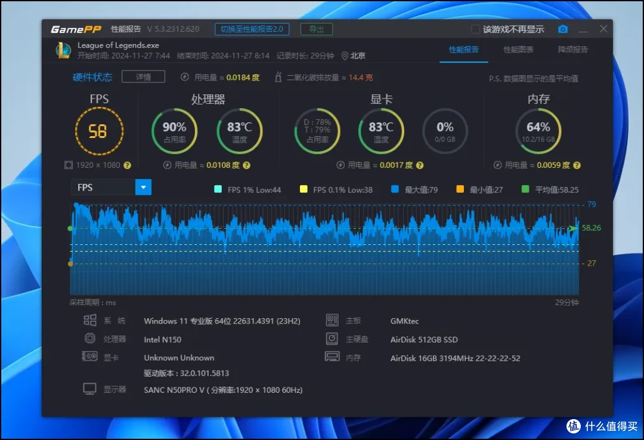Screen dimensions: 644x440
Task: Click the 硬件状态 heading text
Action: 92,77
